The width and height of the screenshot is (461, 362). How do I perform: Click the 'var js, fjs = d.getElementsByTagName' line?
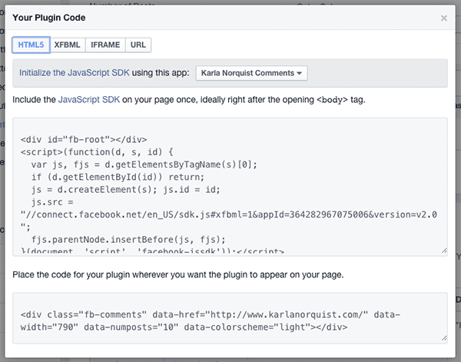144,164
